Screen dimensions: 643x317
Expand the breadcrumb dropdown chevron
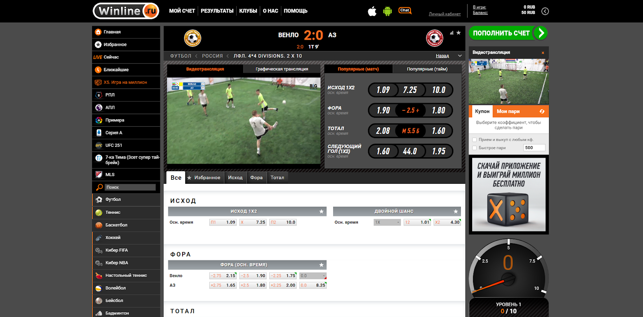pyautogui.click(x=460, y=56)
